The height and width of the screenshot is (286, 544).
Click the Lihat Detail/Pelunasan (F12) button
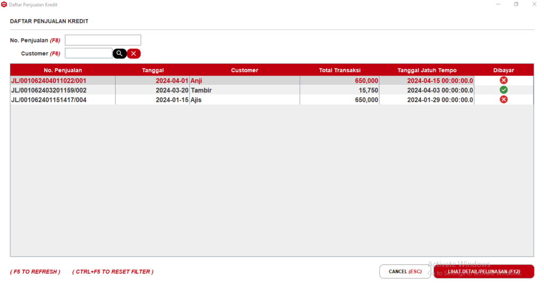[483, 272]
